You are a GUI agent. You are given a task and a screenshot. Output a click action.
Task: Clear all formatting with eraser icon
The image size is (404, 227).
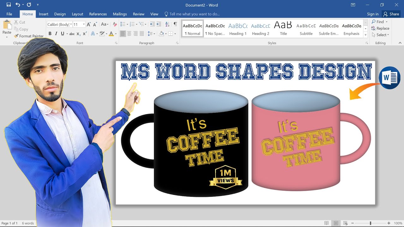point(115,24)
